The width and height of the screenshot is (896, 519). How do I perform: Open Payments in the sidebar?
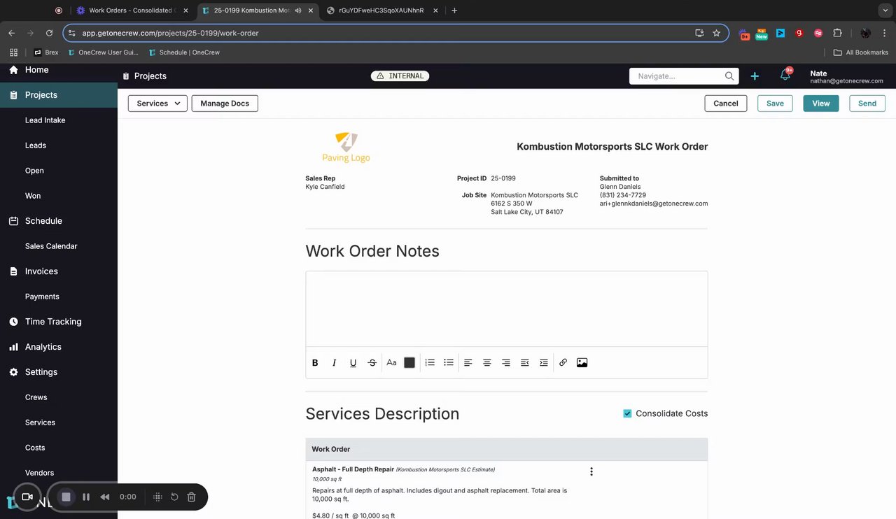(42, 297)
